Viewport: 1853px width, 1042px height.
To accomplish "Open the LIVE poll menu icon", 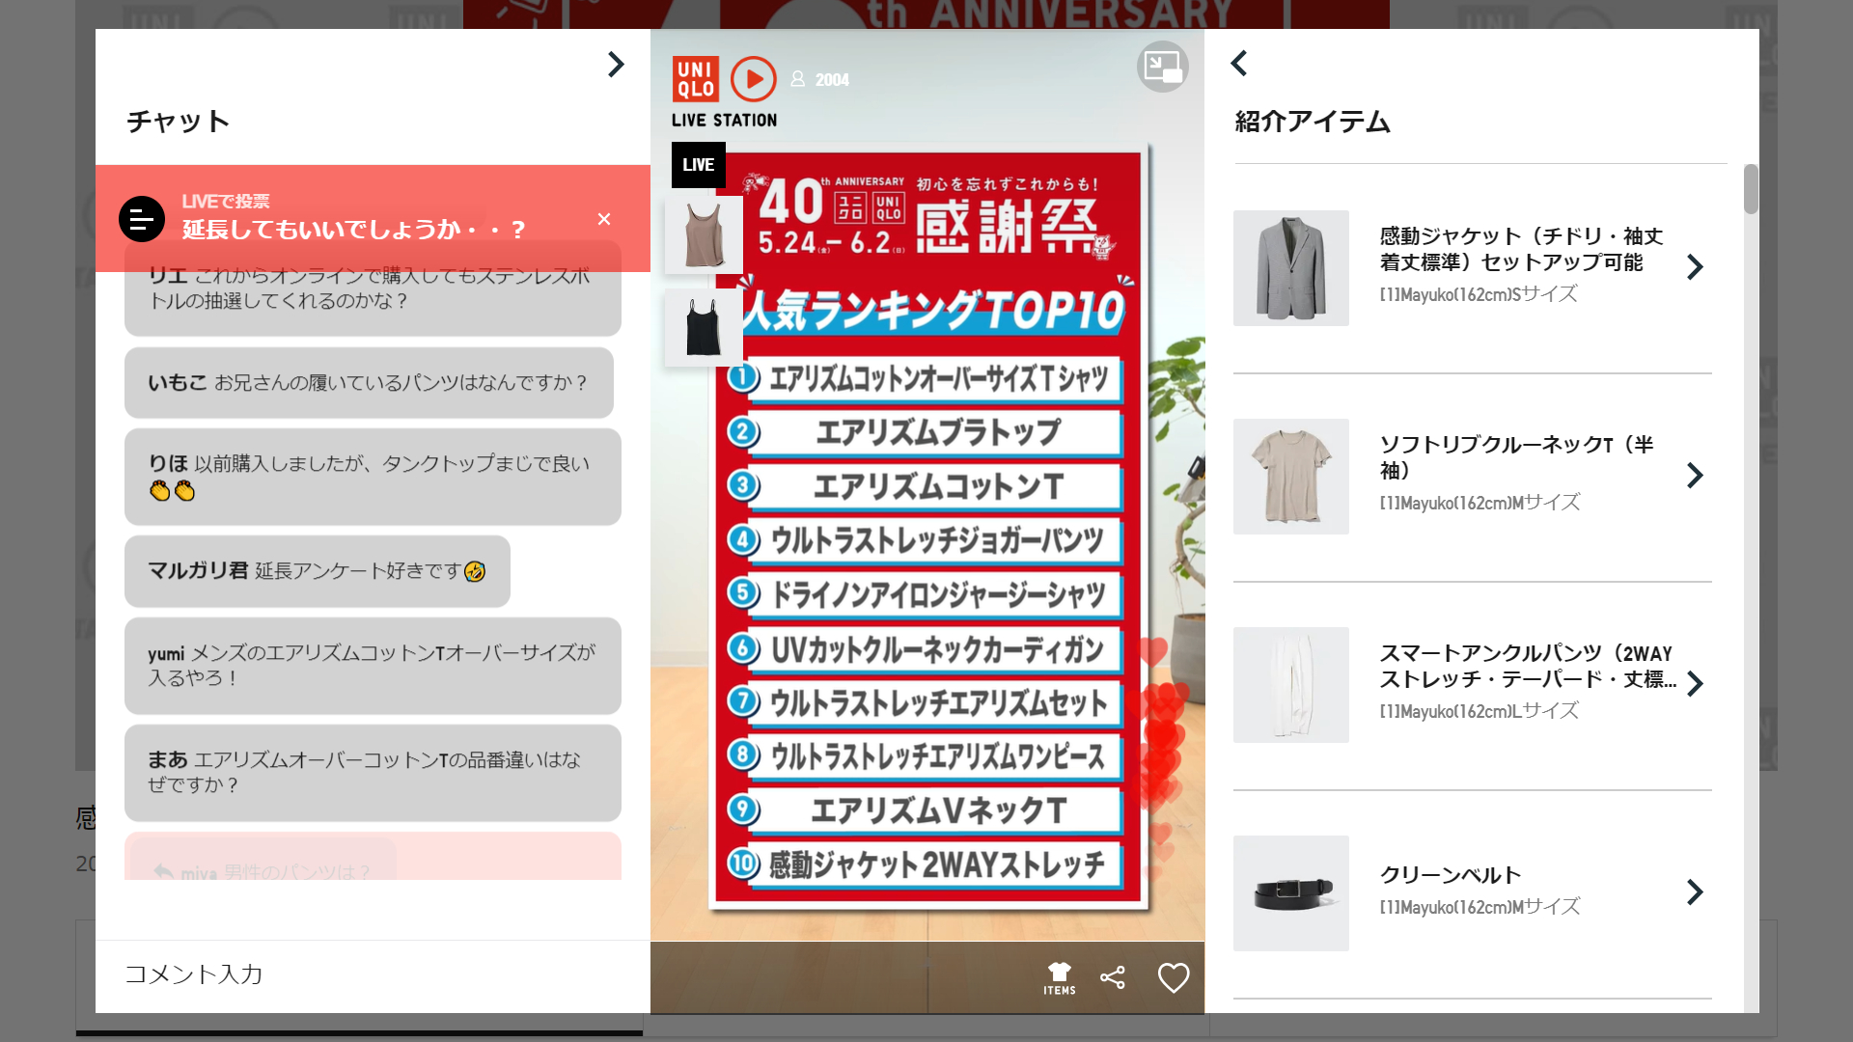I will tap(142, 219).
